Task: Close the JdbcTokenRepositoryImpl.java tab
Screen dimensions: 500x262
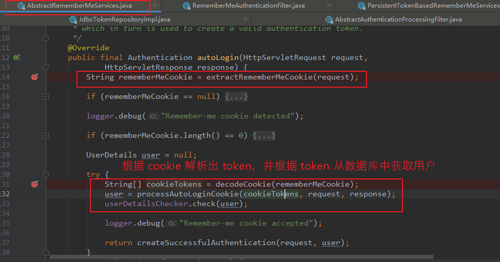Action: click(x=245, y=19)
